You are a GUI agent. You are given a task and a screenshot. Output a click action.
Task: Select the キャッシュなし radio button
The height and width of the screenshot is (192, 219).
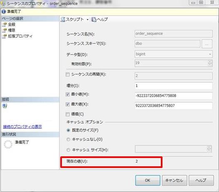tap(68, 139)
